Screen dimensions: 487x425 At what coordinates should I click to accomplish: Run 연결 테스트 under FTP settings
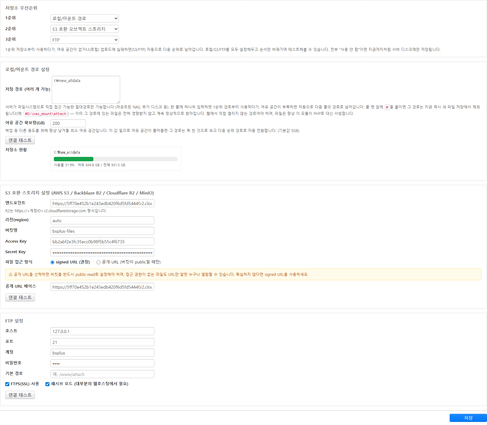coord(20,395)
